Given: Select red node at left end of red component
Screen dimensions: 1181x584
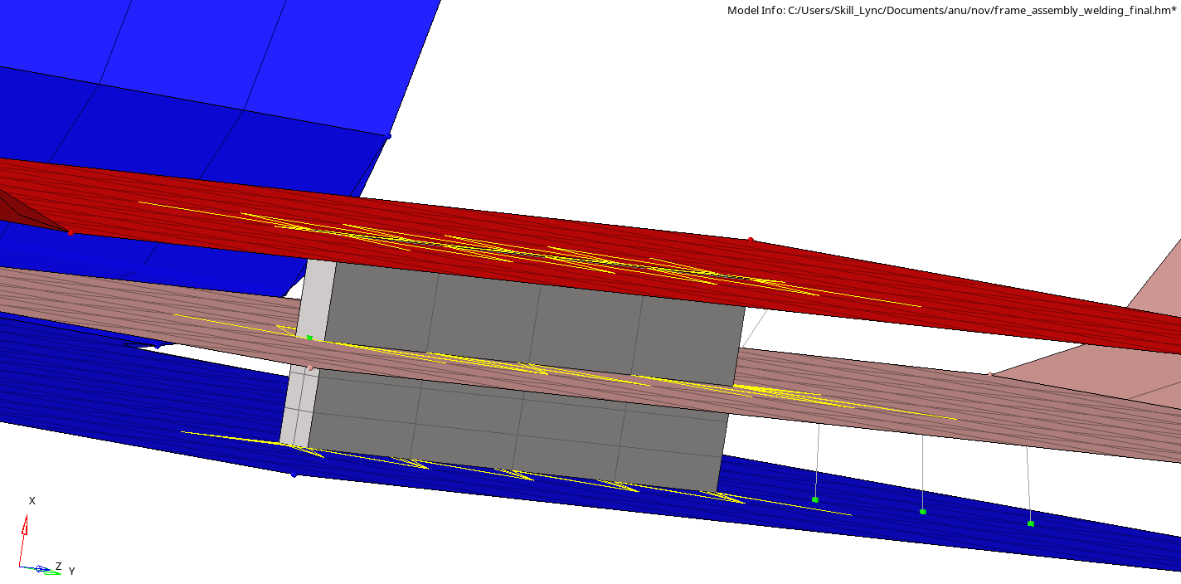Looking at the screenshot, I should 70,233.
